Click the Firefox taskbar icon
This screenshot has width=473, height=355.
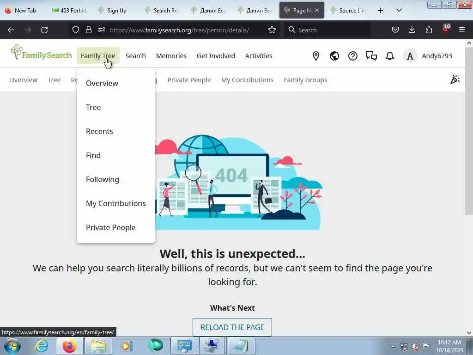(70, 346)
